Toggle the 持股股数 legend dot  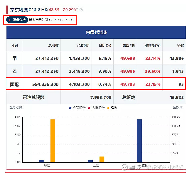tap(70, 108)
